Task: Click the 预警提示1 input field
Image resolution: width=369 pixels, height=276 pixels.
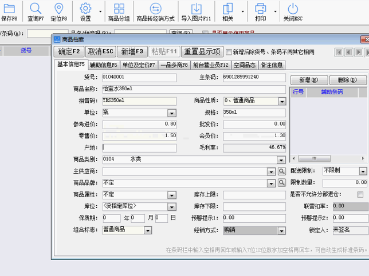Action: (254, 218)
